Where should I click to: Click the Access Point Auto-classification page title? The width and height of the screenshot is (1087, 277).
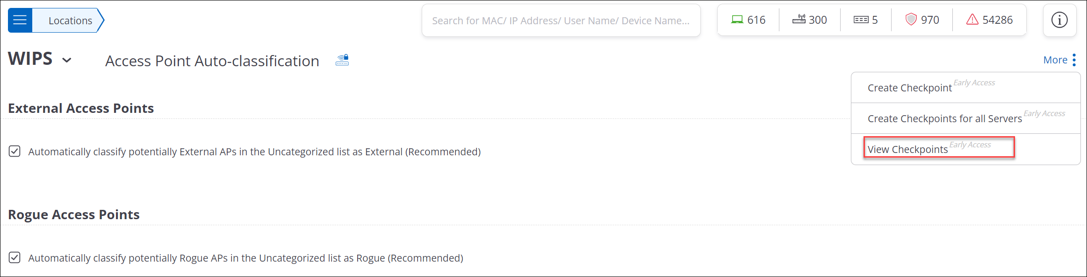pos(212,61)
